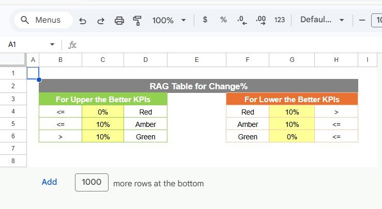Image resolution: width=382 pixels, height=209 pixels.
Task: Select column C header
Action: click(x=103, y=60)
